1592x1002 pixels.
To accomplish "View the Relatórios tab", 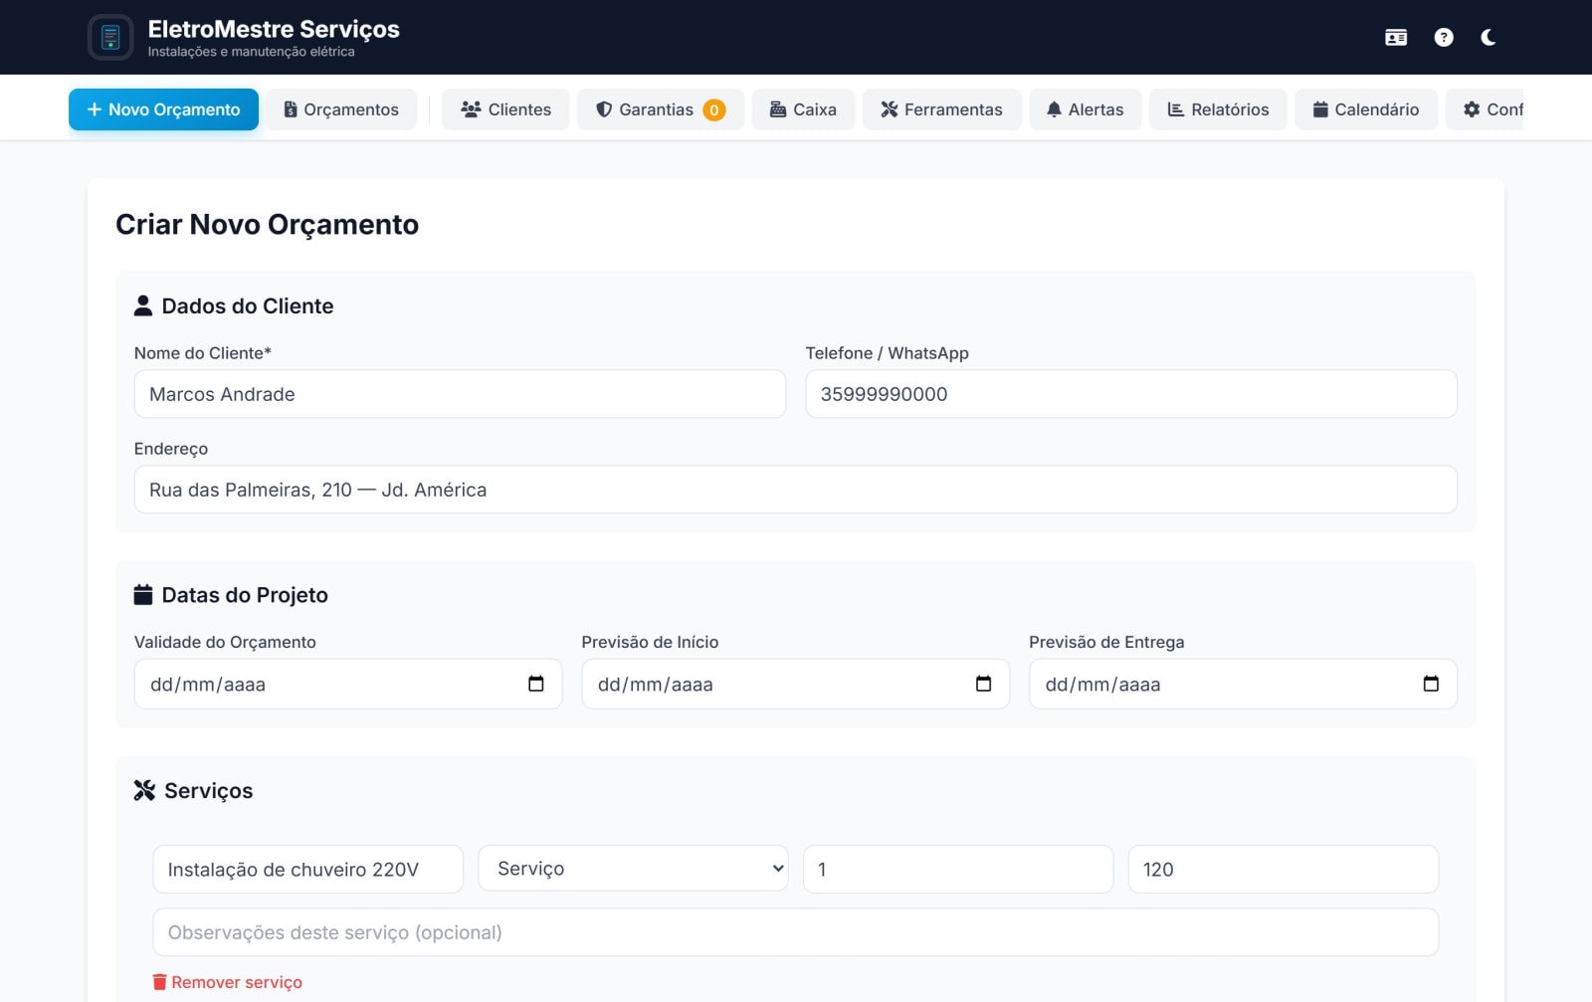I will [1218, 109].
